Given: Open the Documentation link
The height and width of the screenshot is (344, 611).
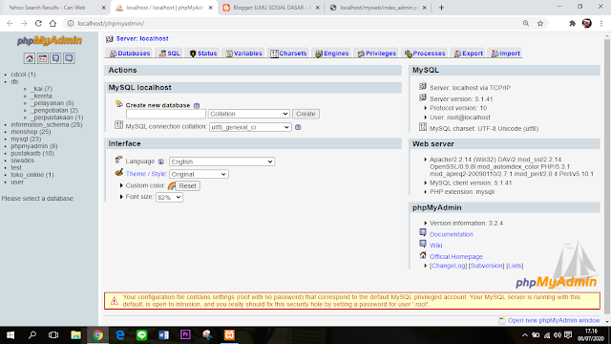Looking at the screenshot, I should click(x=452, y=234).
